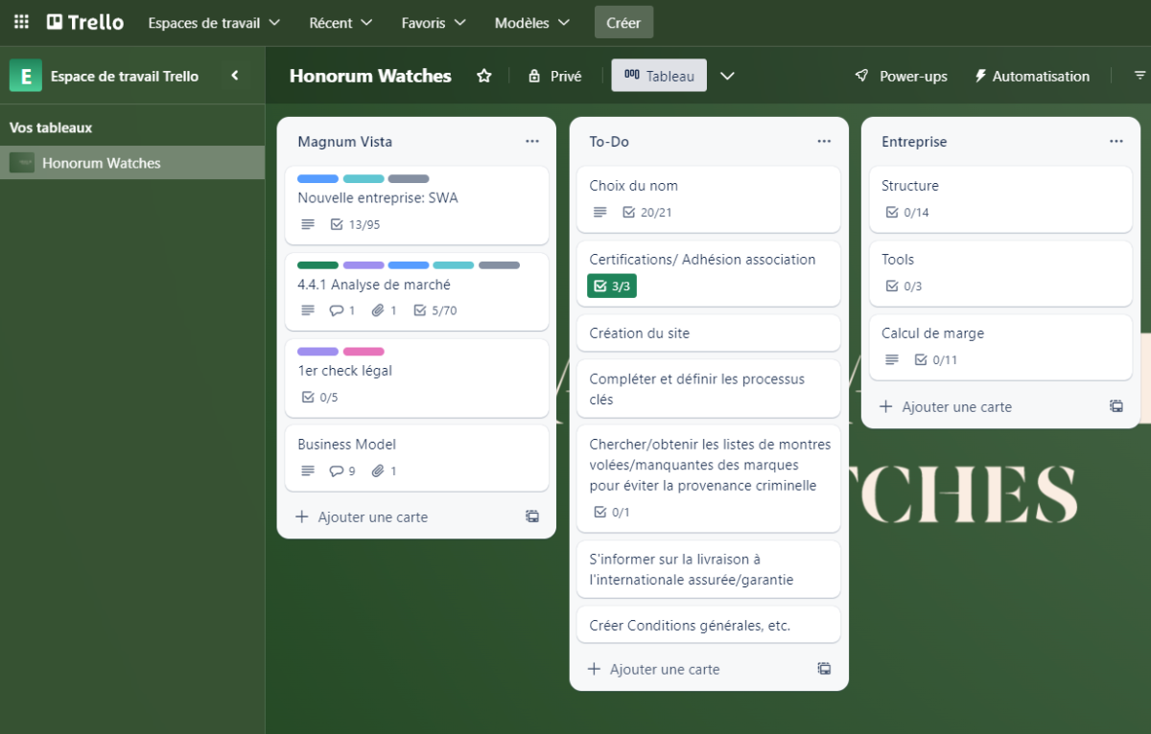Click Honorum Watches board thumbnail in sidebar

22,163
